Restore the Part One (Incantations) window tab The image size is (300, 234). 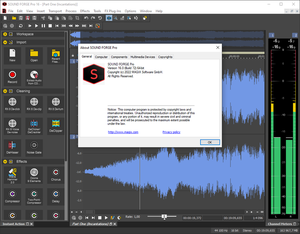(x=111, y=224)
